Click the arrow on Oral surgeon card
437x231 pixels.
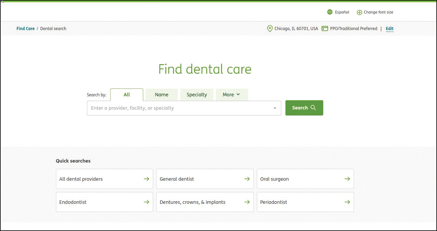coord(347,179)
